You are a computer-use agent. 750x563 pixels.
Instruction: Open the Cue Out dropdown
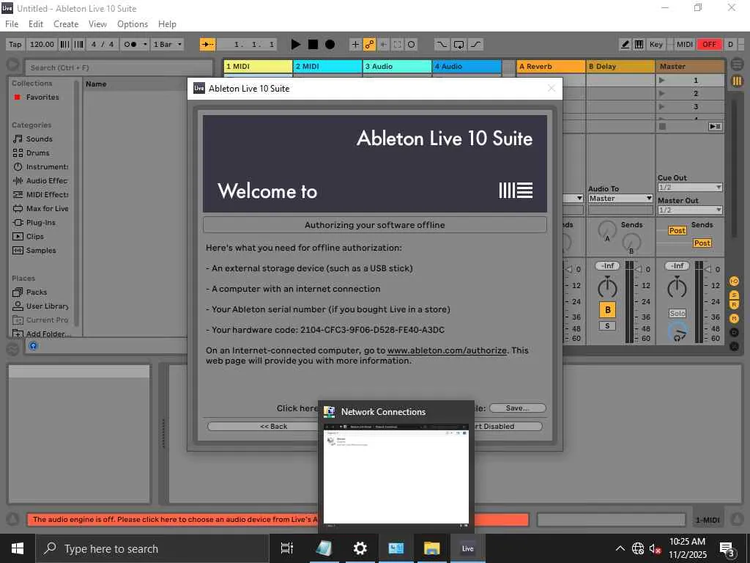[690, 187]
